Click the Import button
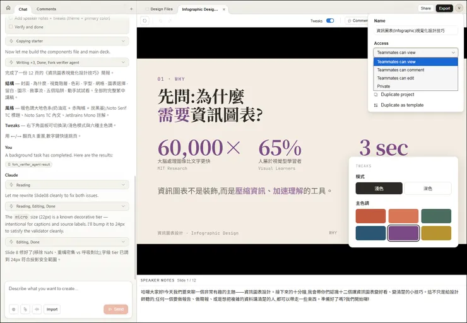 click(x=52, y=309)
